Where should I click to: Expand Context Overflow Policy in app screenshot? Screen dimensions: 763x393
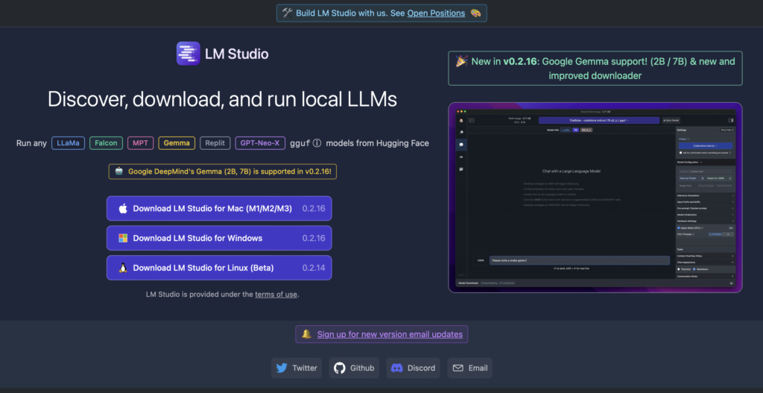705,256
